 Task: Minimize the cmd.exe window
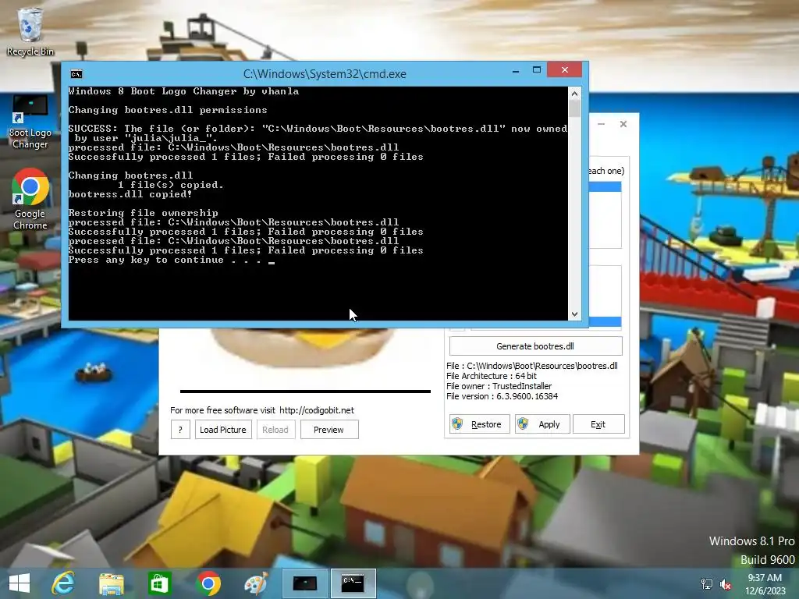(516, 70)
